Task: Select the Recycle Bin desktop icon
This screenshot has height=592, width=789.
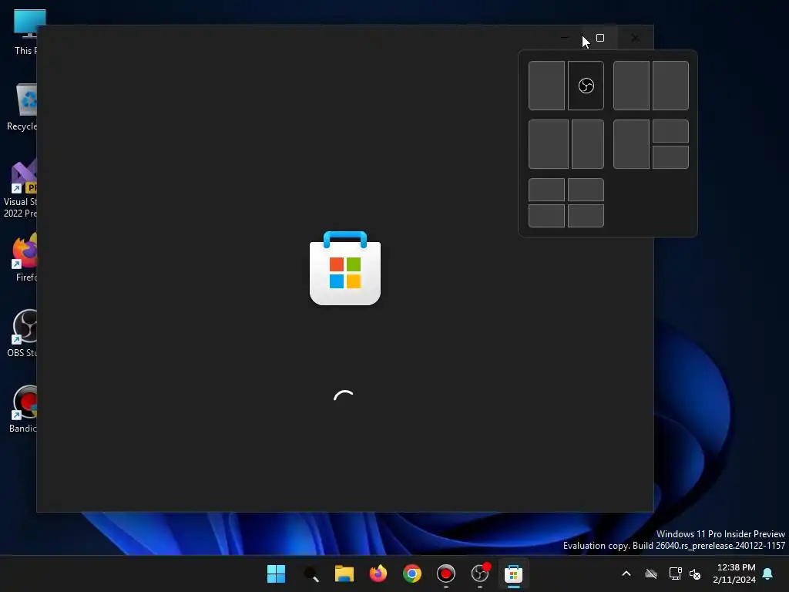Action: point(22,107)
